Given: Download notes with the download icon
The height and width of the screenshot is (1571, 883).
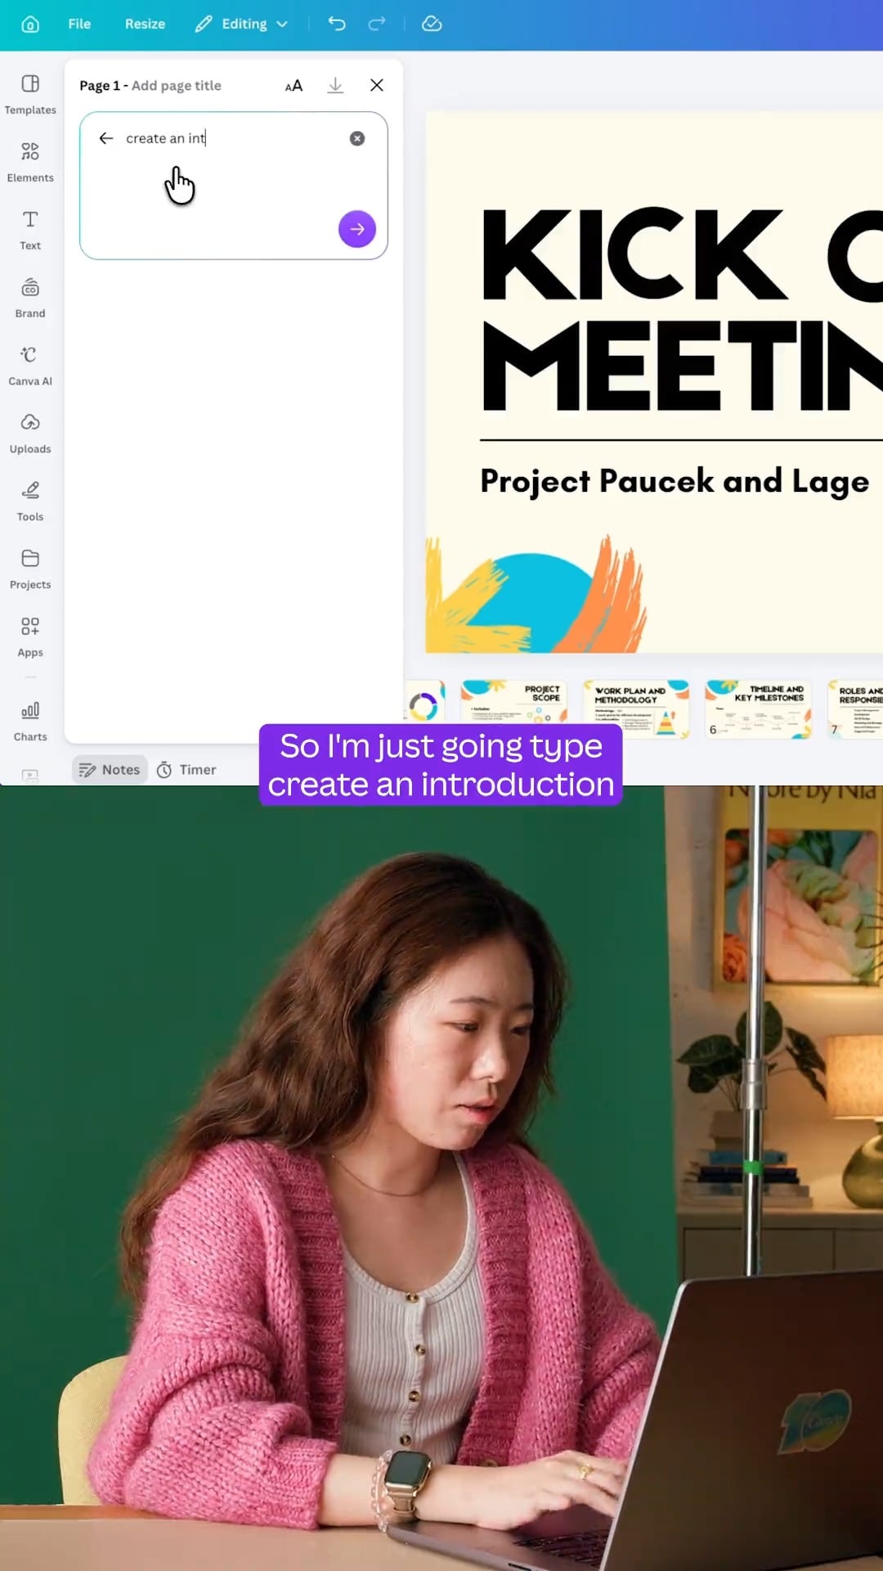Looking at the screenshot, I should [x=335, y=85].
